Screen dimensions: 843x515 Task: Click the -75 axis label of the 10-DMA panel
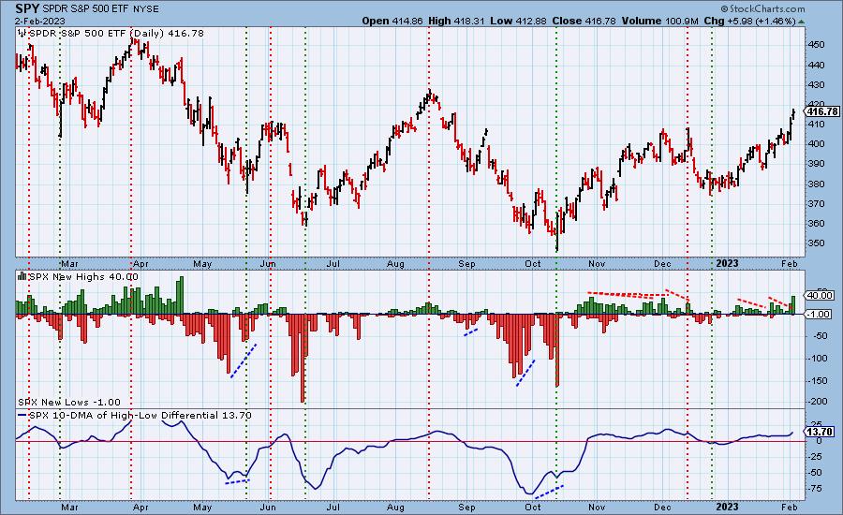[x=815, y=489]
